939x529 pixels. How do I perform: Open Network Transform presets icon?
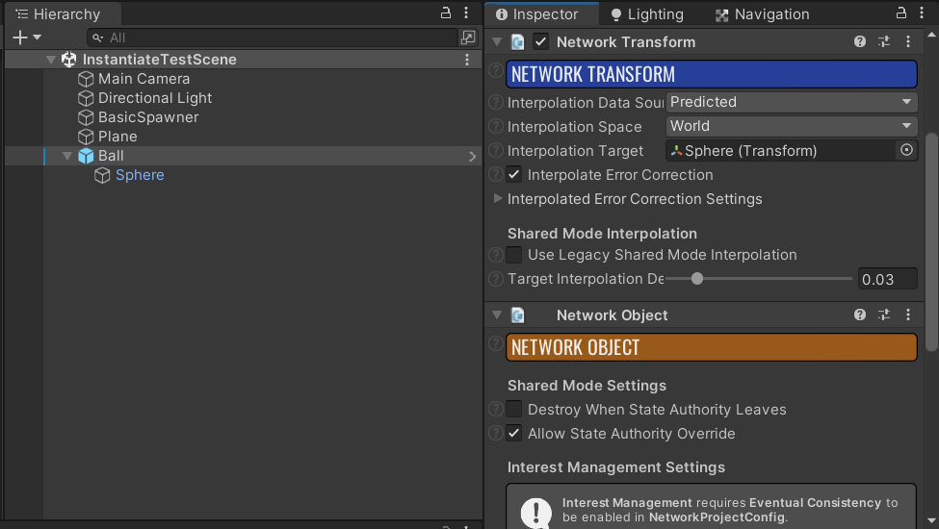click(x=884, y=41)
